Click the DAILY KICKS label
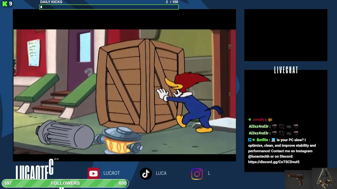The image size is (337, 189). pos(51,2)
